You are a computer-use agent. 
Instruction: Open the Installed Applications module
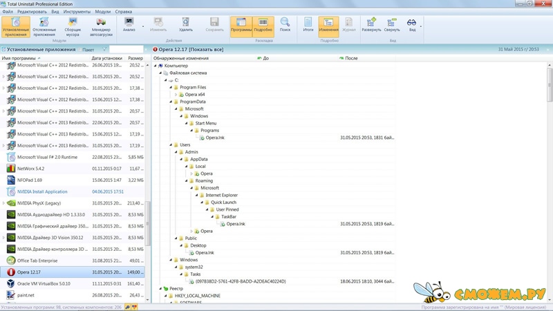pyautogui.click(x=15, y=27)
